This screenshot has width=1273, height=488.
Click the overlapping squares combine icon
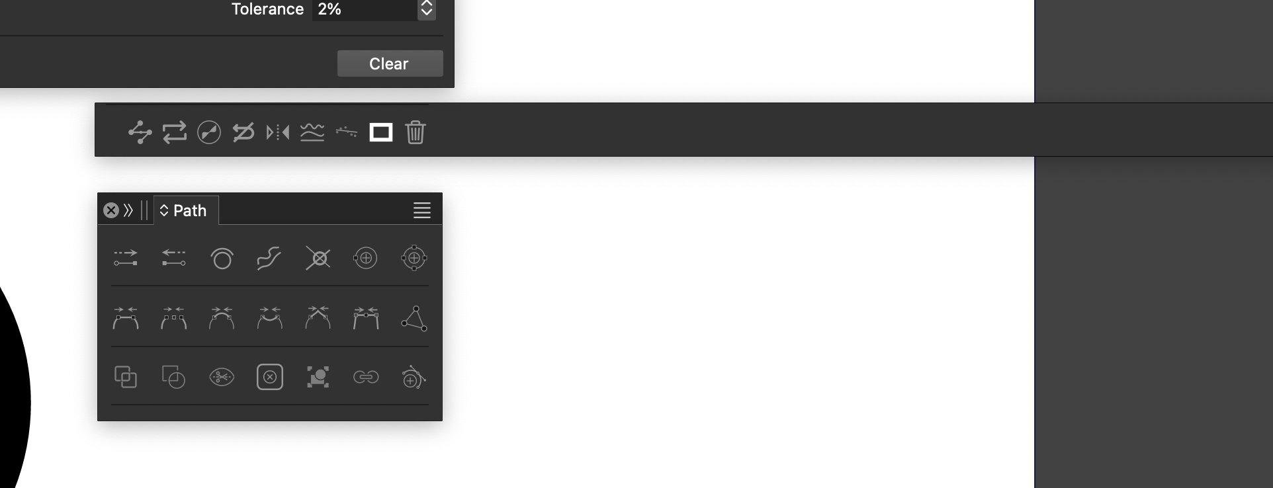coord(126,377)
